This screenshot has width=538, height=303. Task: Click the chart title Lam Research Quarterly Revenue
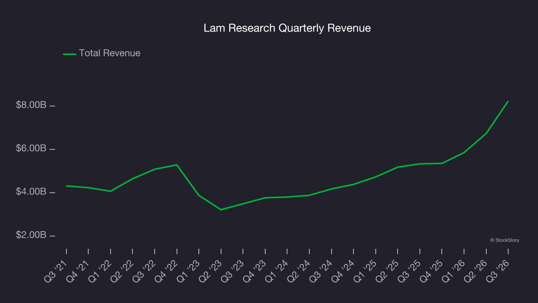pos(287,28)
